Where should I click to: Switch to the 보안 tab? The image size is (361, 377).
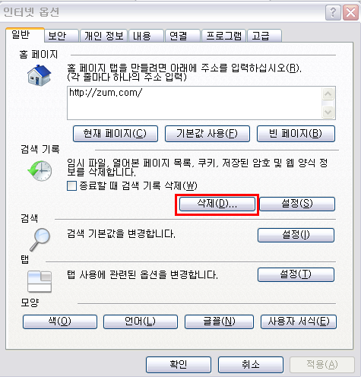62,36
